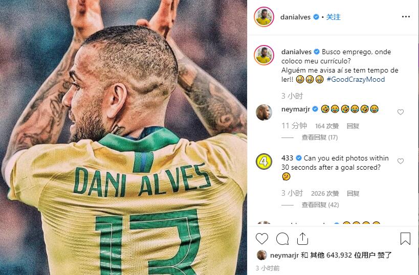Open the three-dot more options menu
This screenshot has height=275, width=419.
406,17
